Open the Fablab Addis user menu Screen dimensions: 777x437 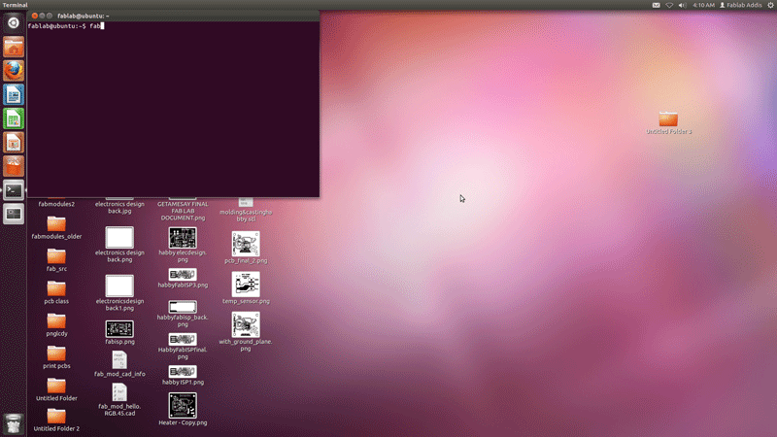point(741,5)
